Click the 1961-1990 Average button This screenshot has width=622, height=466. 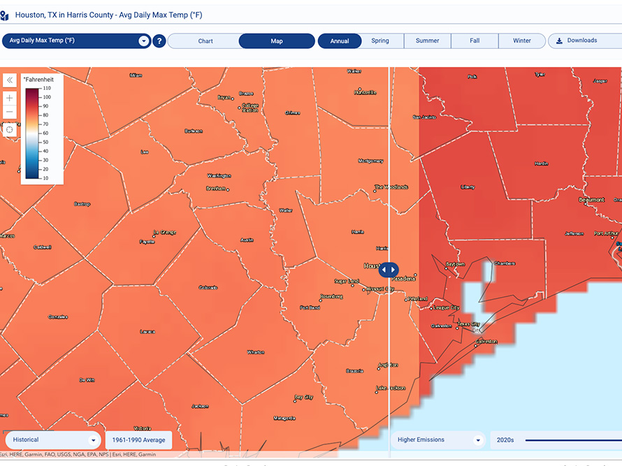(x=138, y=440)
